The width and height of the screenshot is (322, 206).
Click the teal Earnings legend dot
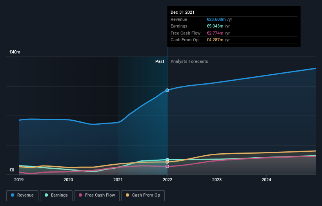(x=46, y=195)
